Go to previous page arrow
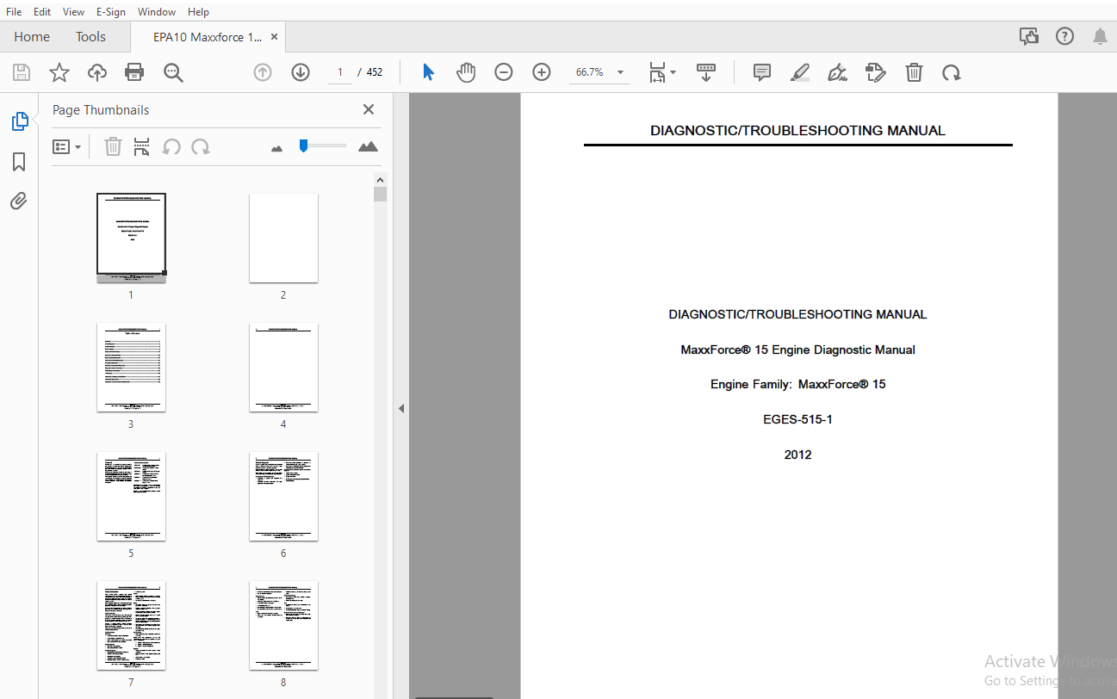1117x699 pixels. pos(263,72)
